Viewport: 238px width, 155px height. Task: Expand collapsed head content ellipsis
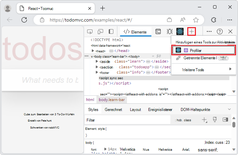(x=111, y=51)
